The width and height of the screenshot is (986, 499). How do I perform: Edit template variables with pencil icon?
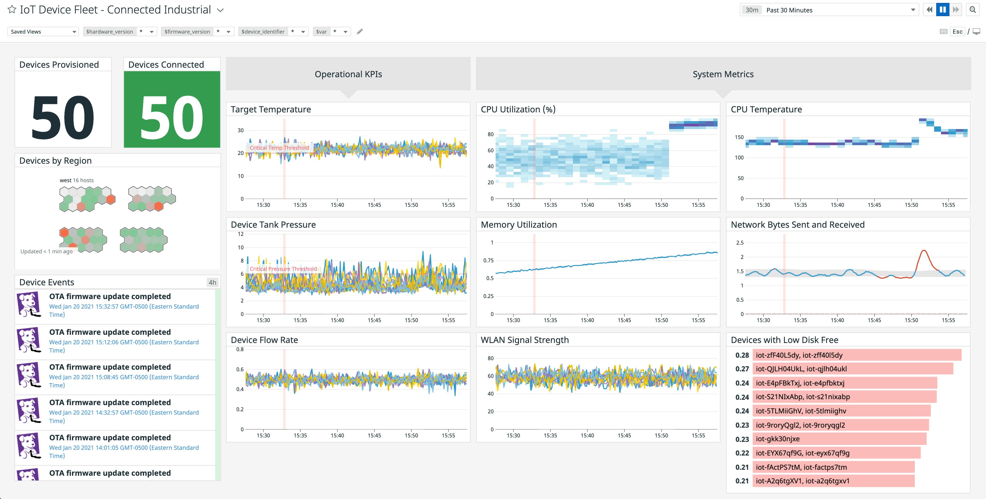(x=359, y=31)
